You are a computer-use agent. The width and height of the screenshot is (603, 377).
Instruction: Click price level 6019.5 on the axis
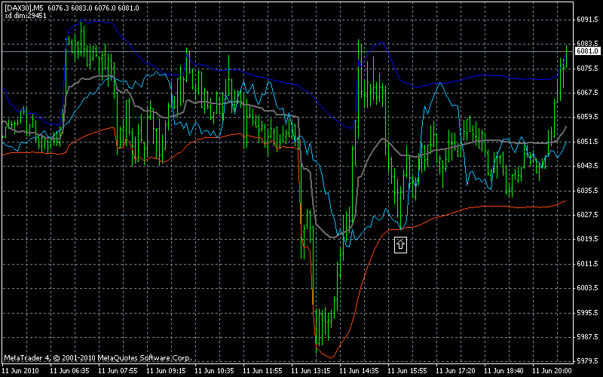587,238
